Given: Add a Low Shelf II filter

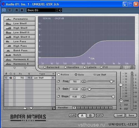Looking at the screenshot, I should tap(20, 32).
